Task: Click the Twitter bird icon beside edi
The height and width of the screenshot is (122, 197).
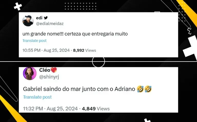Action: pos(46,18)
